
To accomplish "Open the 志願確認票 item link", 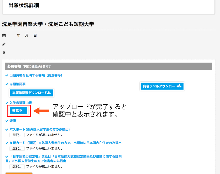I will pos(18,84).
